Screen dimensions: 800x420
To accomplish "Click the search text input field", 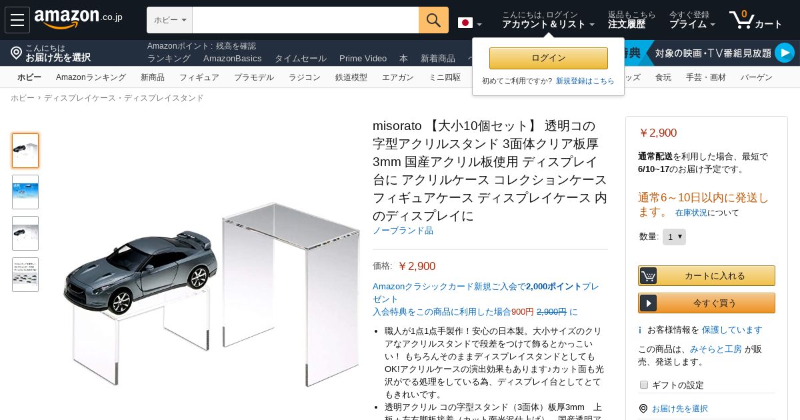I will 305,20.
